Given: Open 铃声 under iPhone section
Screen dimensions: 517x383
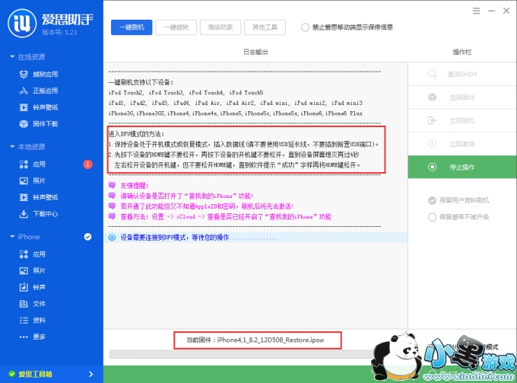Looking at the screenshot, I should [32, 287].
